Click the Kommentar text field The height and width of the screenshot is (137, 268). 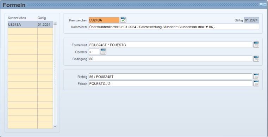pyautogui.click(x=174, y=27)
